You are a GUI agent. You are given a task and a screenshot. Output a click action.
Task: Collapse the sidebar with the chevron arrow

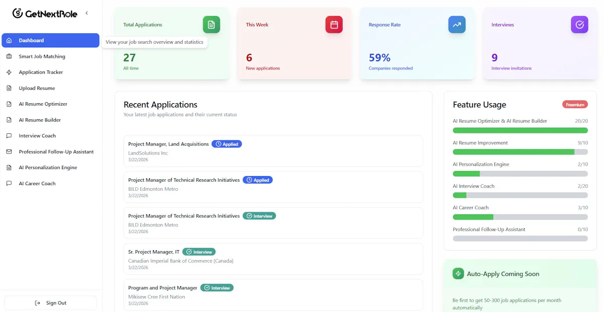(x=87, y=13)
